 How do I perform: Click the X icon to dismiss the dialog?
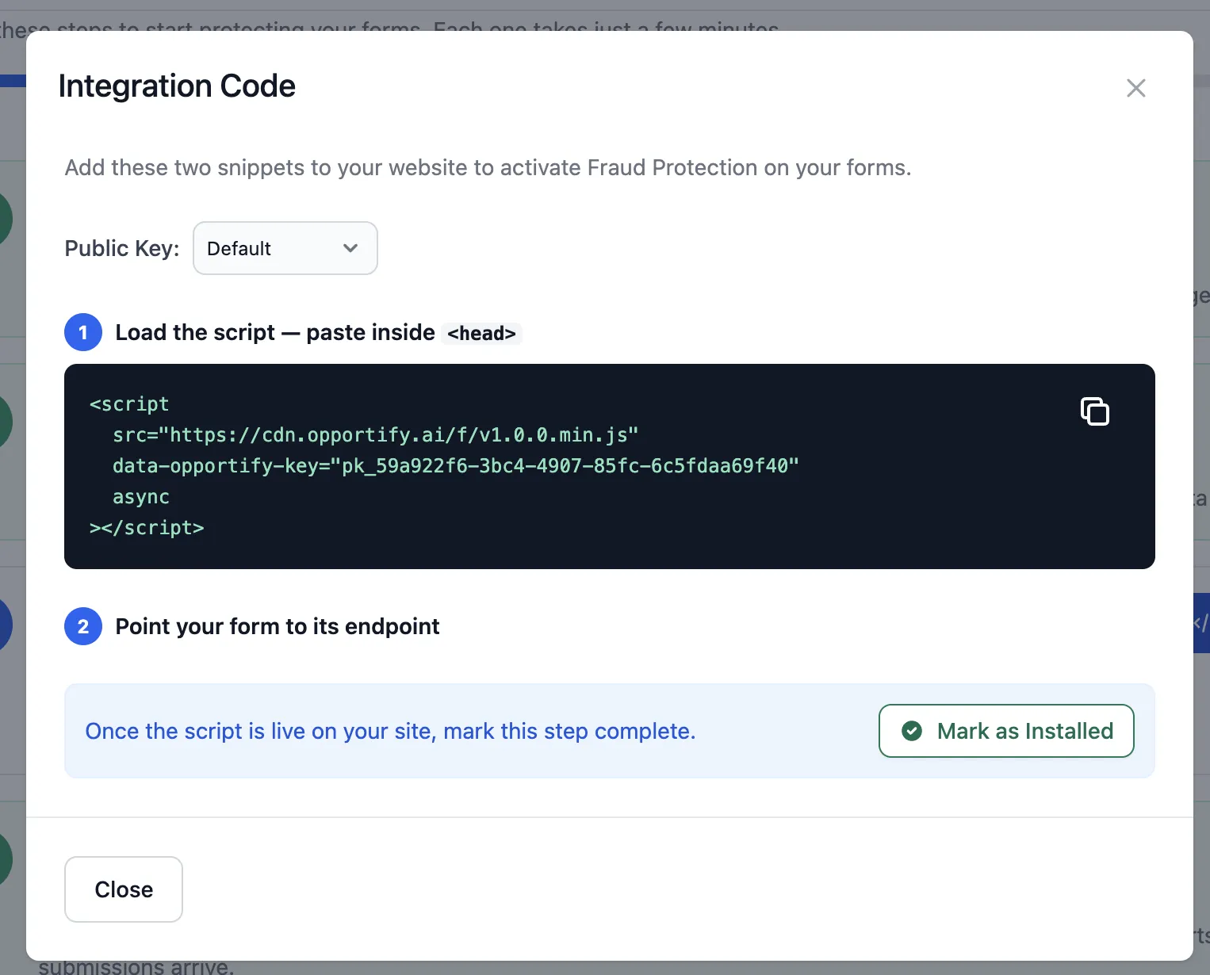tap(1135, 88)
